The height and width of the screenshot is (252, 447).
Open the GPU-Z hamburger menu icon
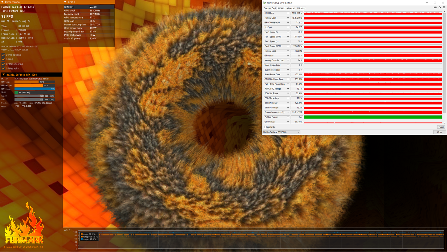click(x=444, y=7)
